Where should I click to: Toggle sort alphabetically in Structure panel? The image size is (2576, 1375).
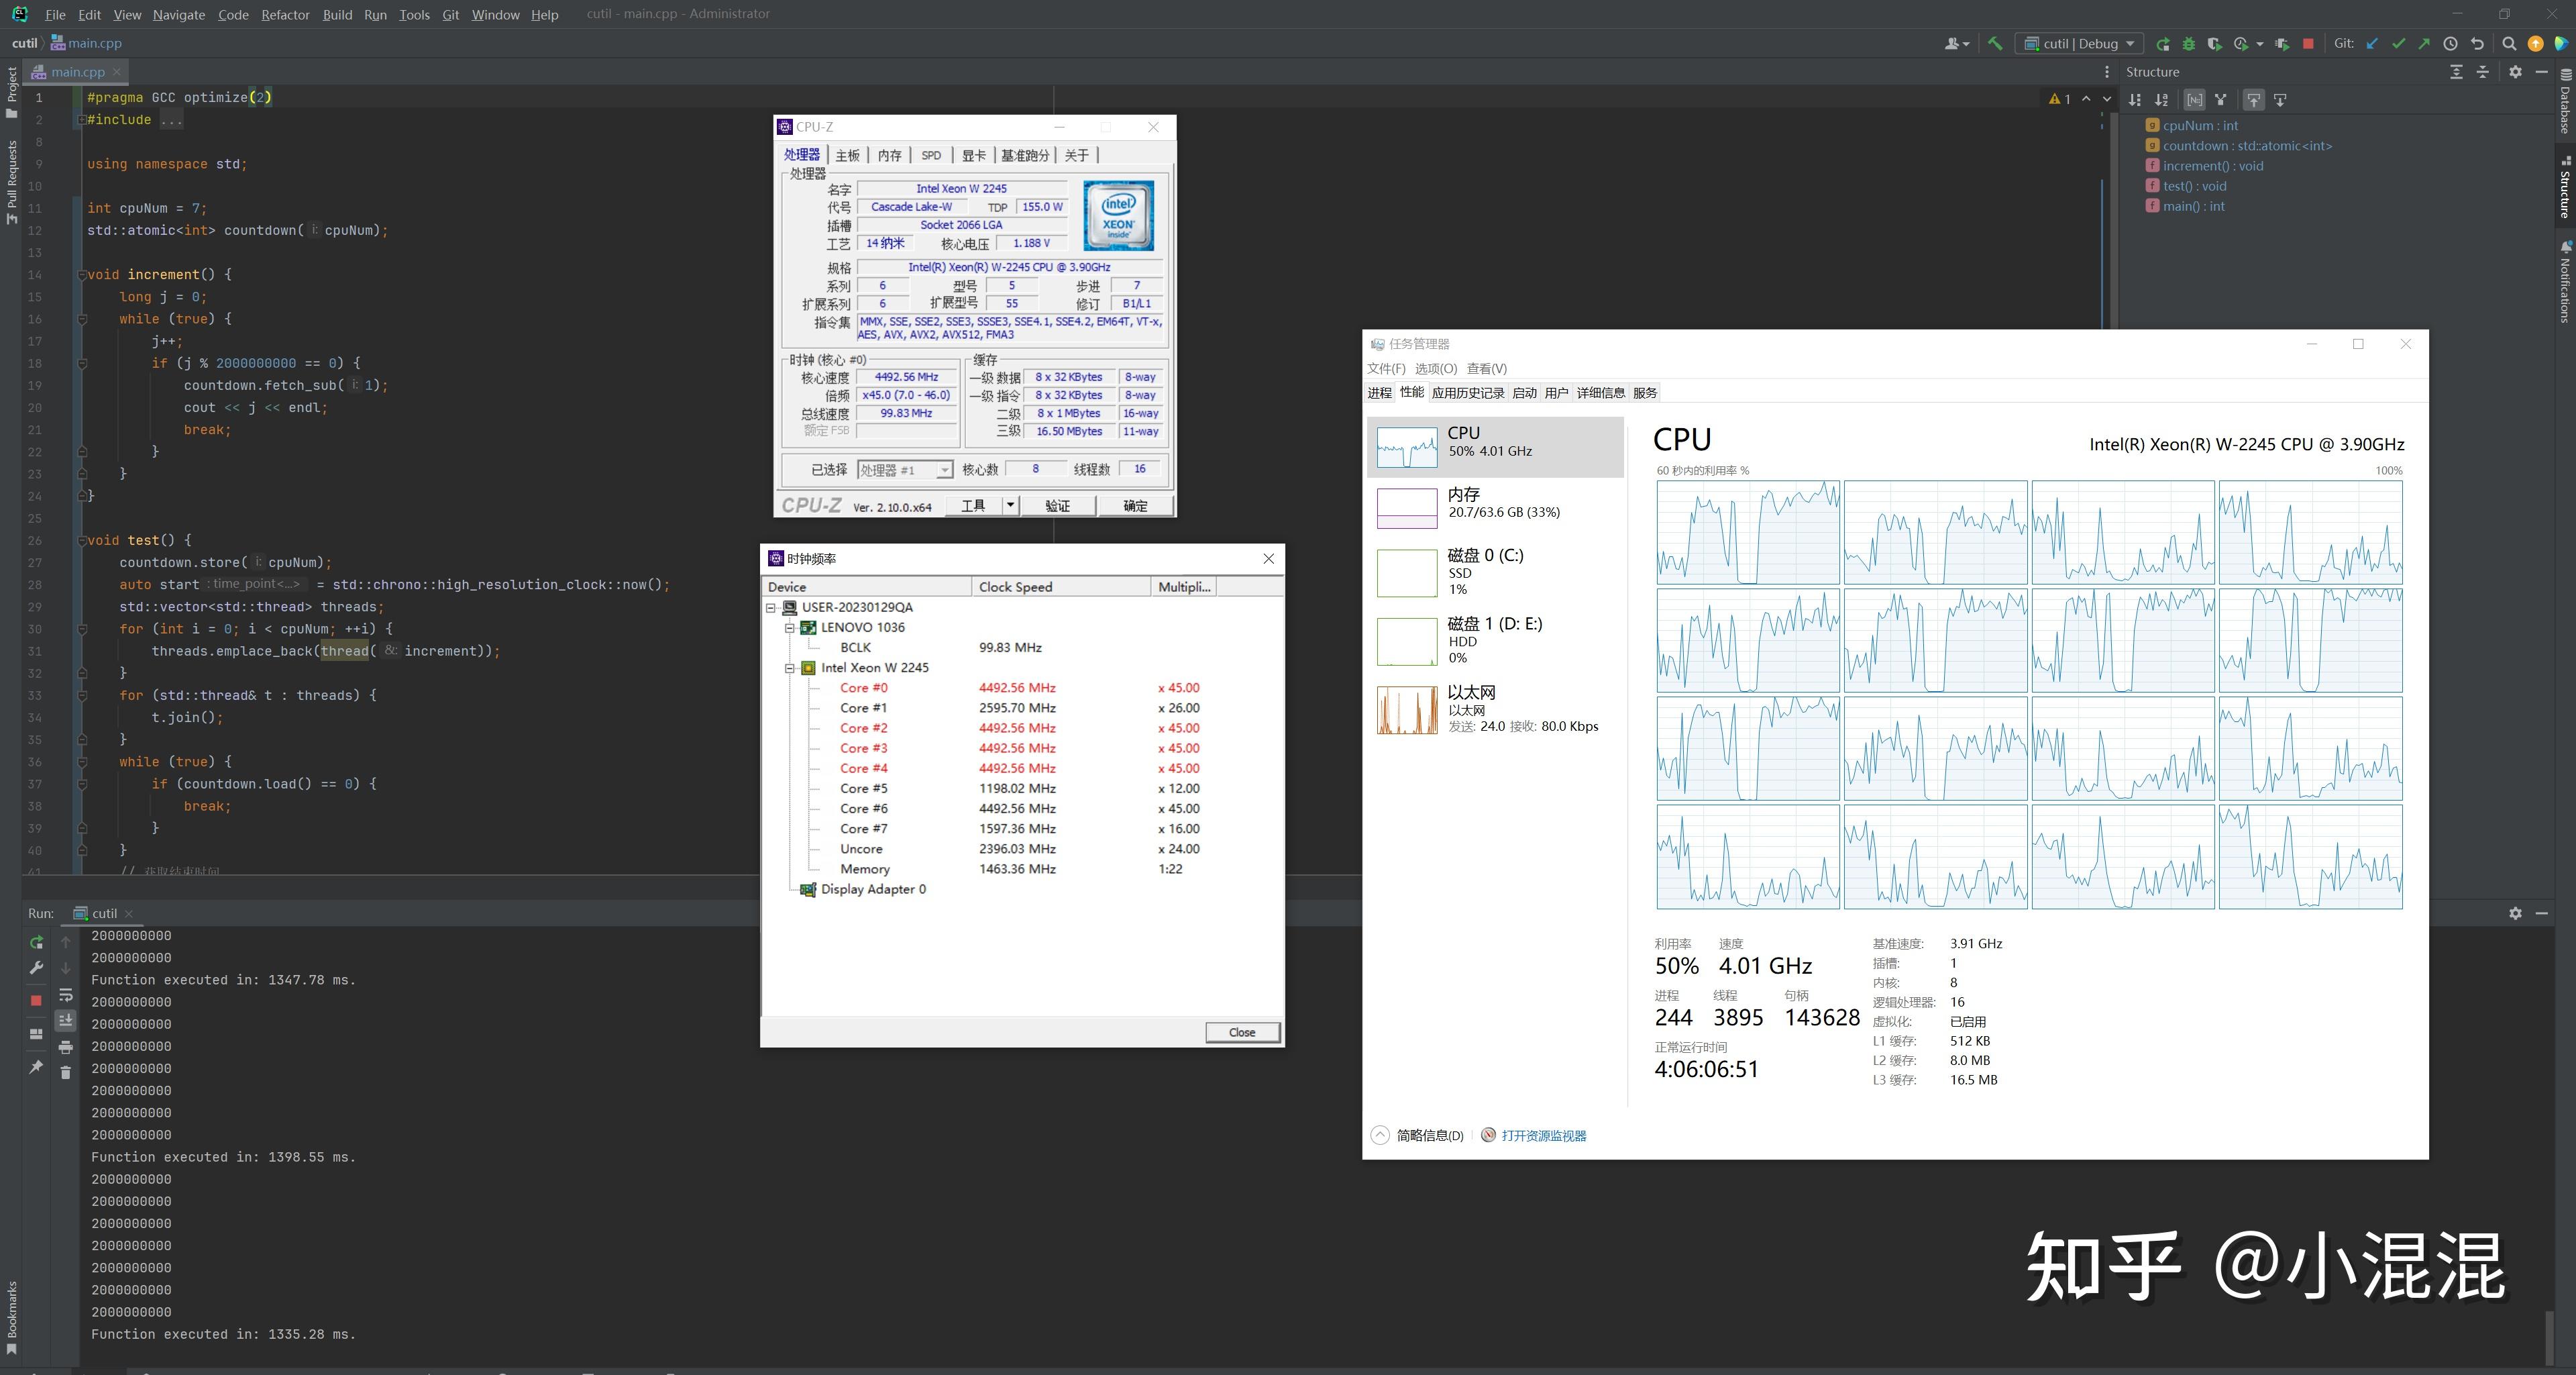click(x=2161, y=100)
